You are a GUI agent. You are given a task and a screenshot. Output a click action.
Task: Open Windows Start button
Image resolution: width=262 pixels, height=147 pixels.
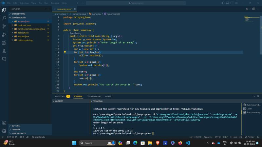74,143
